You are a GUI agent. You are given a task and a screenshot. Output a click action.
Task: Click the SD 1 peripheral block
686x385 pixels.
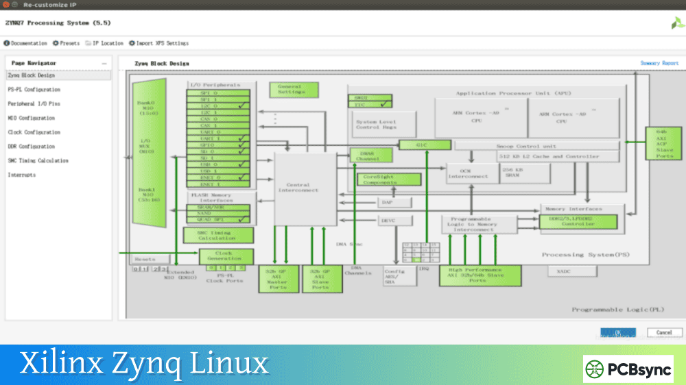(218, 158)
